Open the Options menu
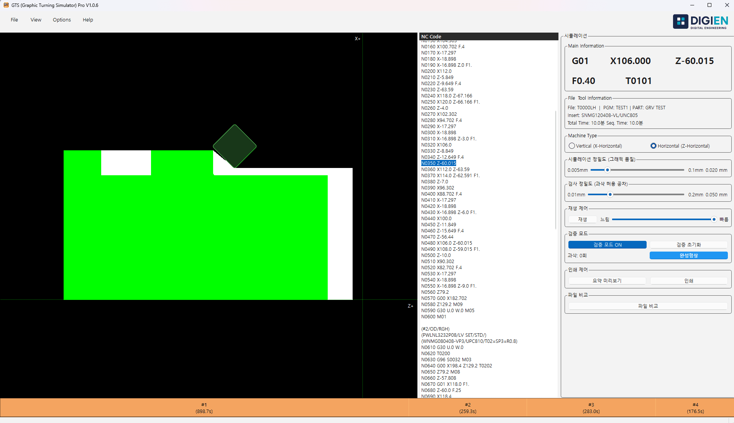Screen dimensions: 734x423 (x=61, y=20)
